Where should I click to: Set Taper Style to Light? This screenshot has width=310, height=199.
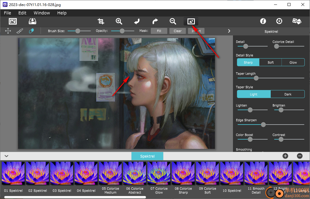pos(254,94)
